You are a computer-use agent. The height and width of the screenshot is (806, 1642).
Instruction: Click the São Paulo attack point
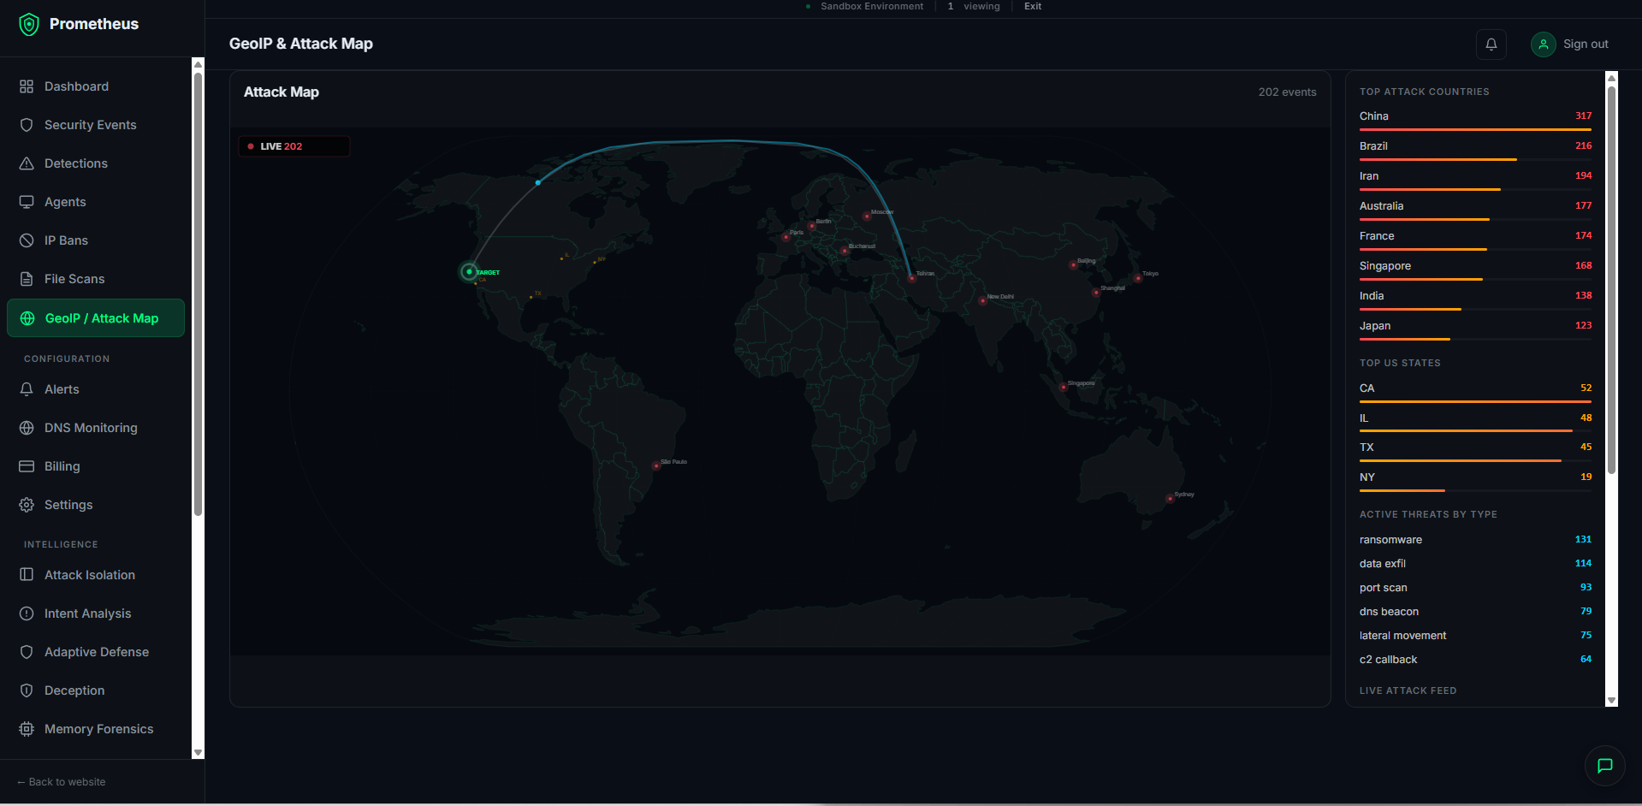tap(656, 466)
